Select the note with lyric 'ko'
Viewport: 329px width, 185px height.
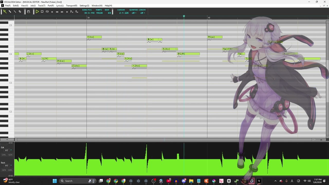(34, 54)
